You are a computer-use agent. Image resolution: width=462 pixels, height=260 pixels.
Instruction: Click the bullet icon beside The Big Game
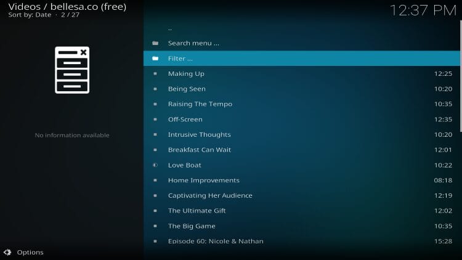tap(155, 226)
